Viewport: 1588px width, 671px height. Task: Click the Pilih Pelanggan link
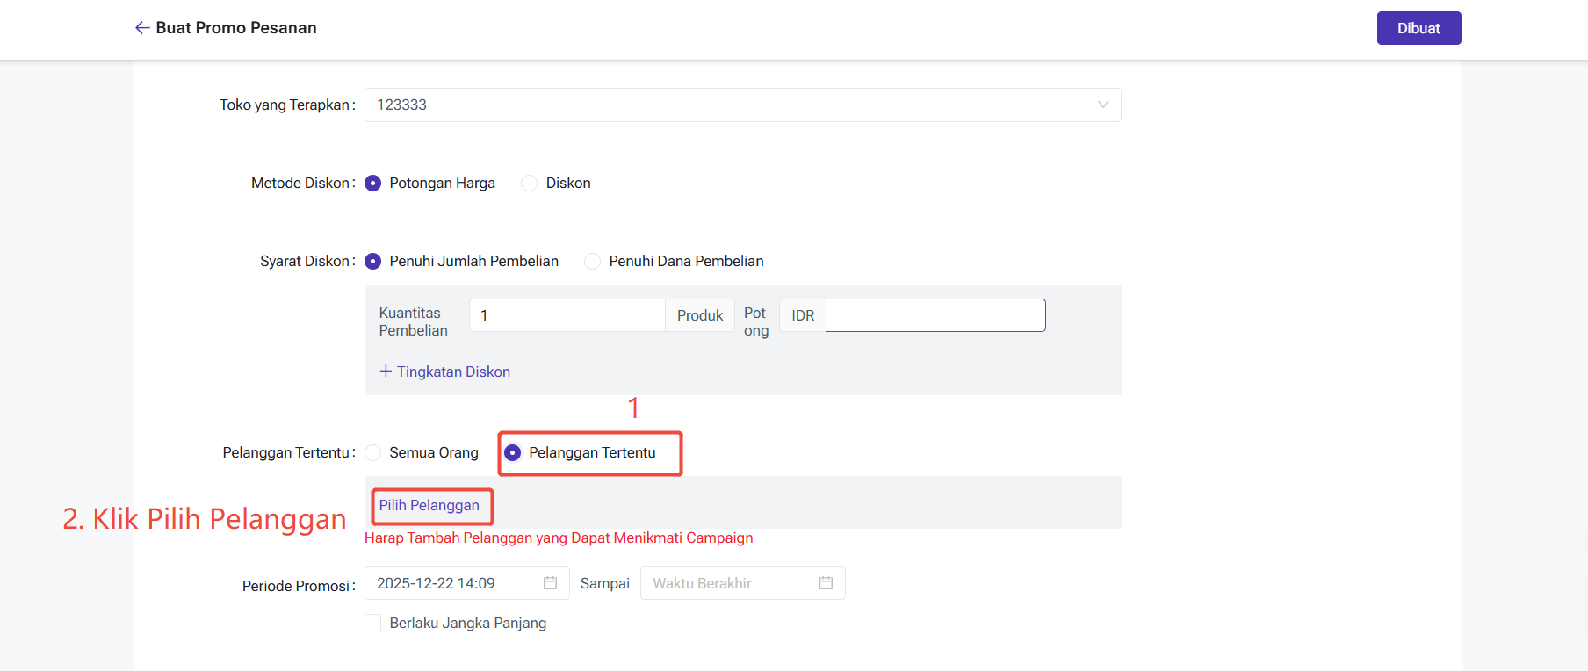coord(429,506)
